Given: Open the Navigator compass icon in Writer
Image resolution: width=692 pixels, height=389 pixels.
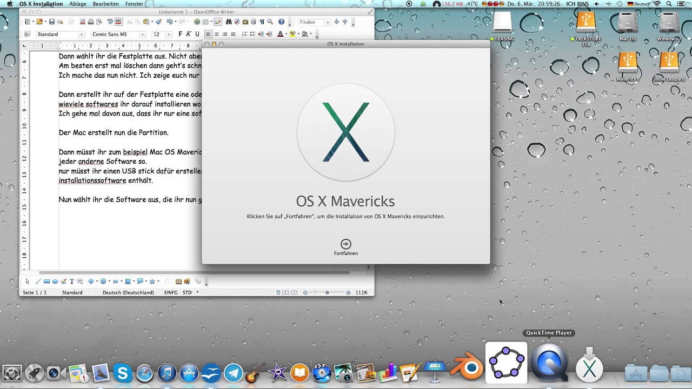Looking at the screenshot, I should click(x=237, y=22).
